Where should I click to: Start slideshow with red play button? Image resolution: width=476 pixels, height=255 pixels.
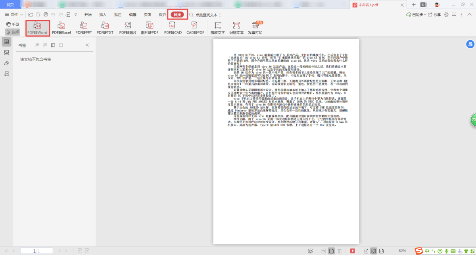pos(353,251)
